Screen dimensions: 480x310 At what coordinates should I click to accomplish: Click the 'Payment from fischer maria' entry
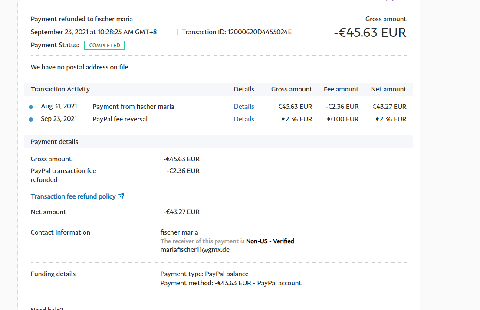133,107
